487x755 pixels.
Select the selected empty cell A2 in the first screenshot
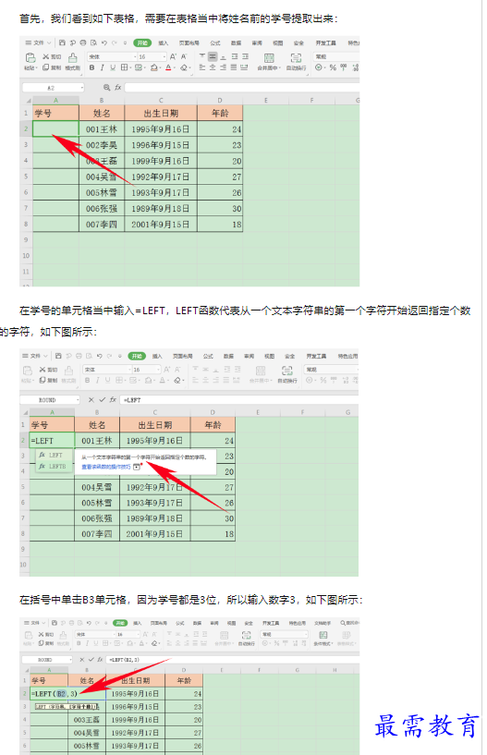[55, 128]
